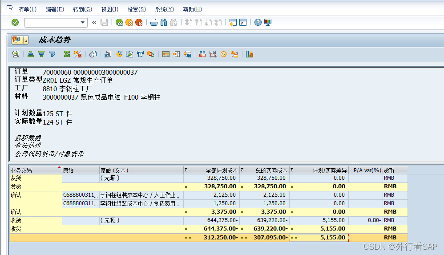This screenshot has width=444, height=255.
Task: Sort the list in descending order
Action: (41, 54)
